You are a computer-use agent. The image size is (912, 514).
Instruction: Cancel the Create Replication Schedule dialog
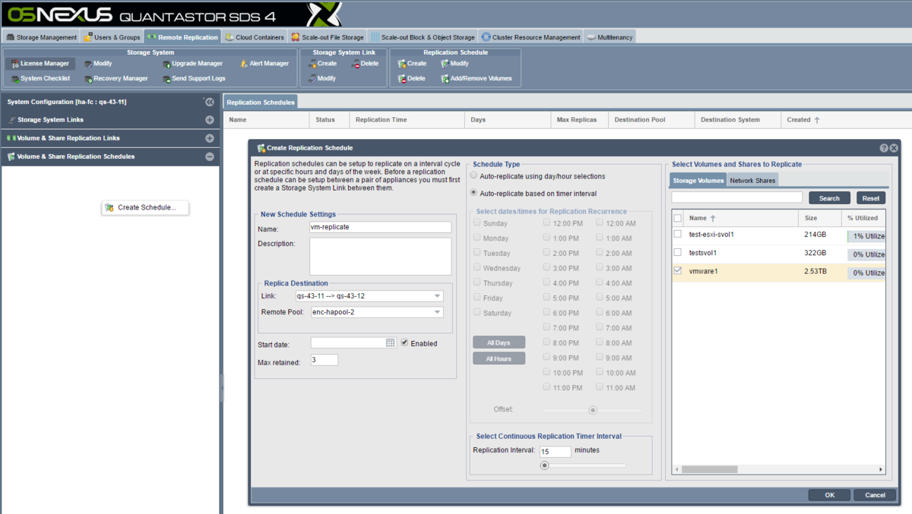[875, 495]
